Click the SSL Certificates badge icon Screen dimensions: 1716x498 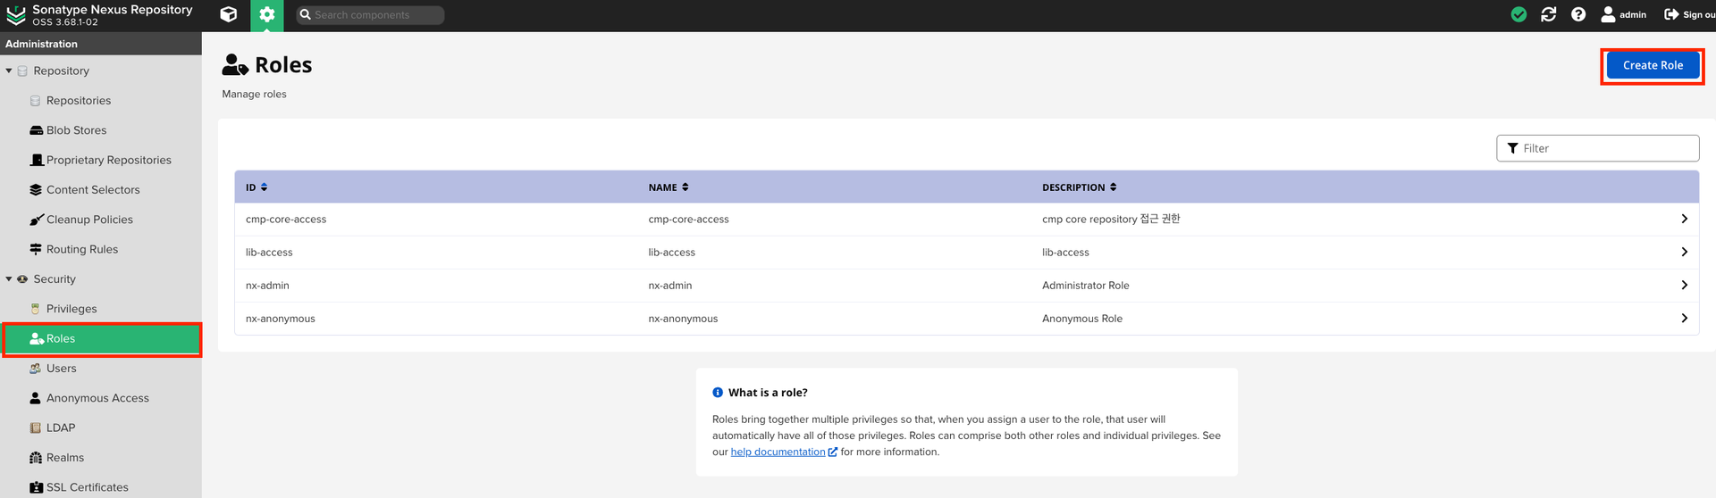tap(36, 487)
